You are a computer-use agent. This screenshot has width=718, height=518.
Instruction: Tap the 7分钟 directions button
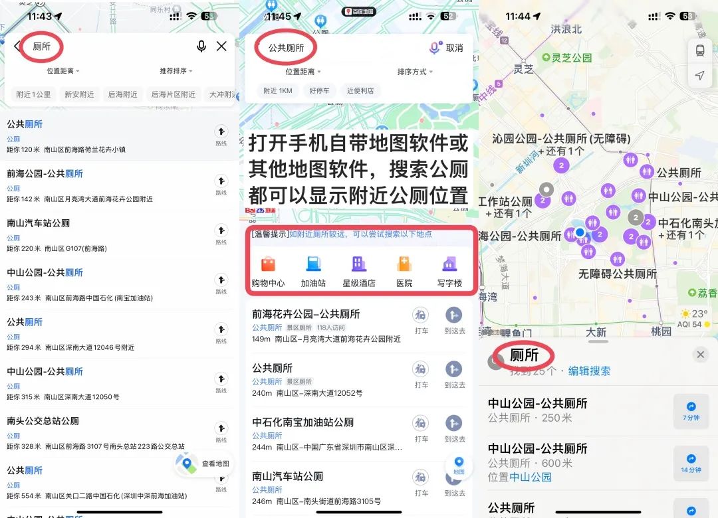point(690,412)
